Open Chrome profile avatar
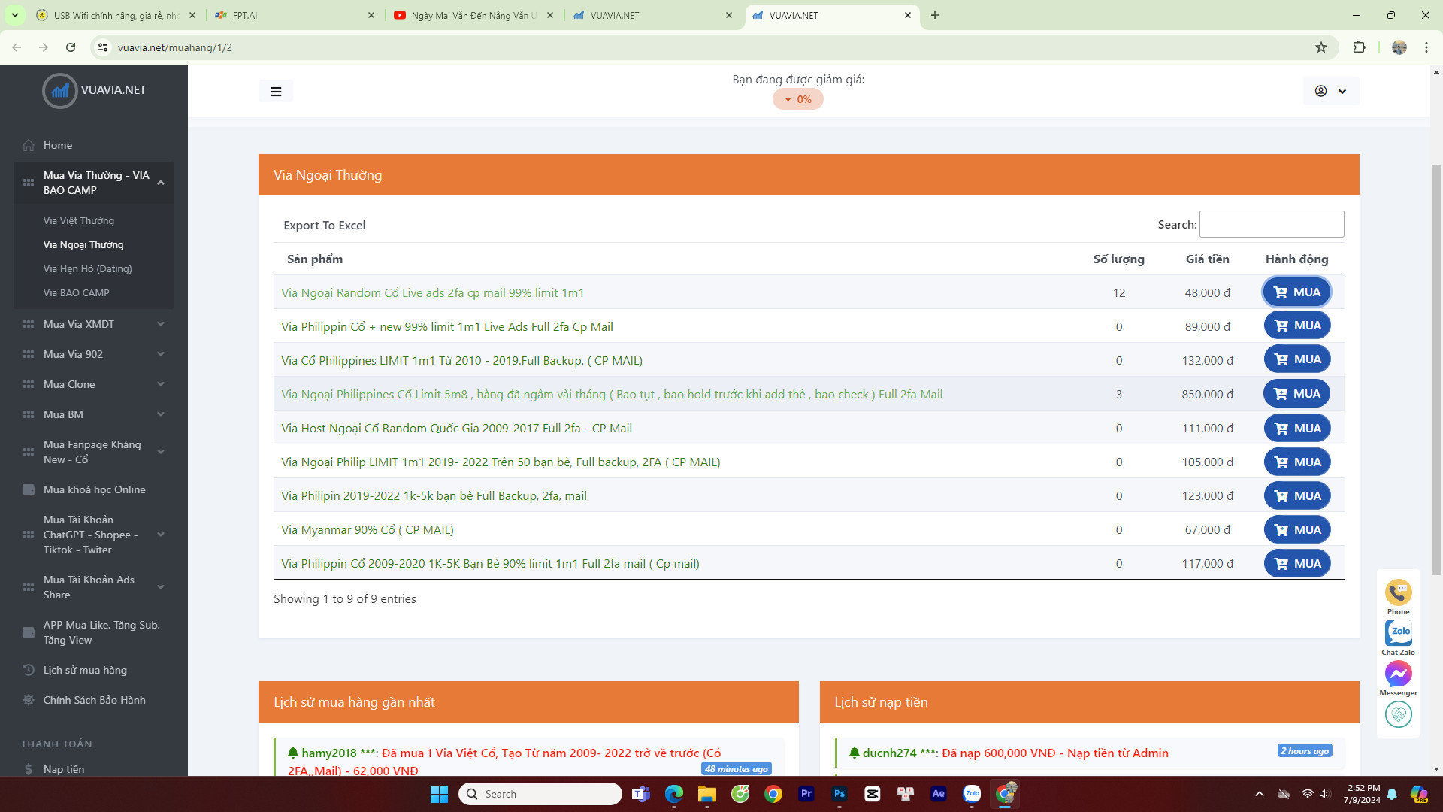Viewport: 1443px width, 812px height. 1399,47
